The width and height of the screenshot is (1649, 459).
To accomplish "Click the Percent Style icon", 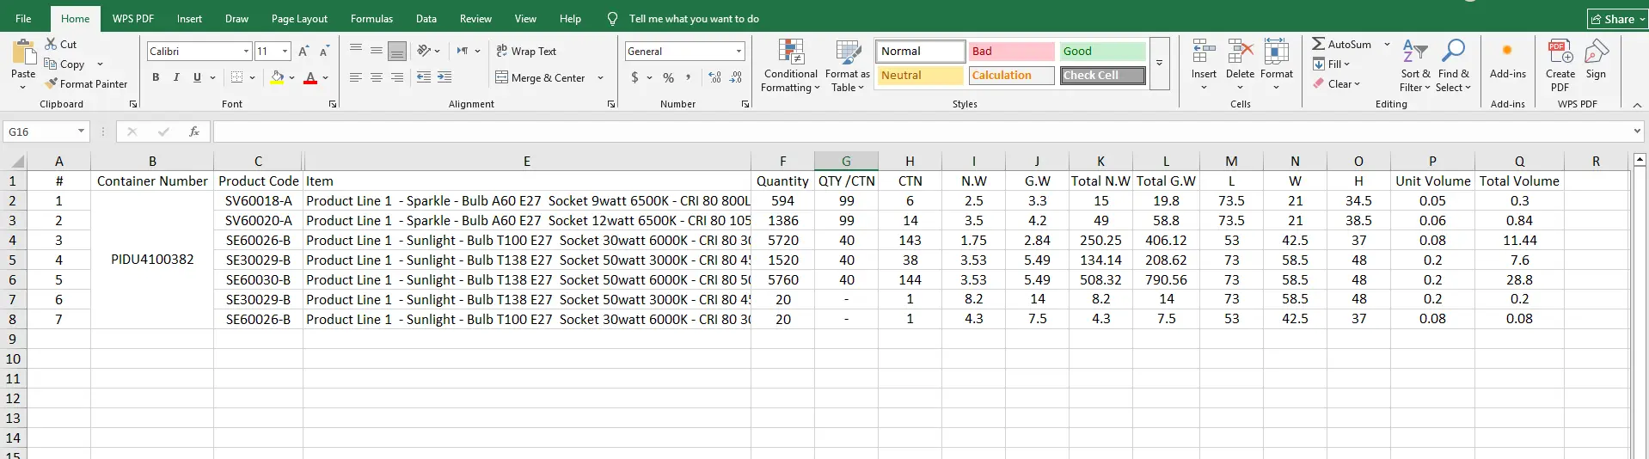I will [668, 77].
